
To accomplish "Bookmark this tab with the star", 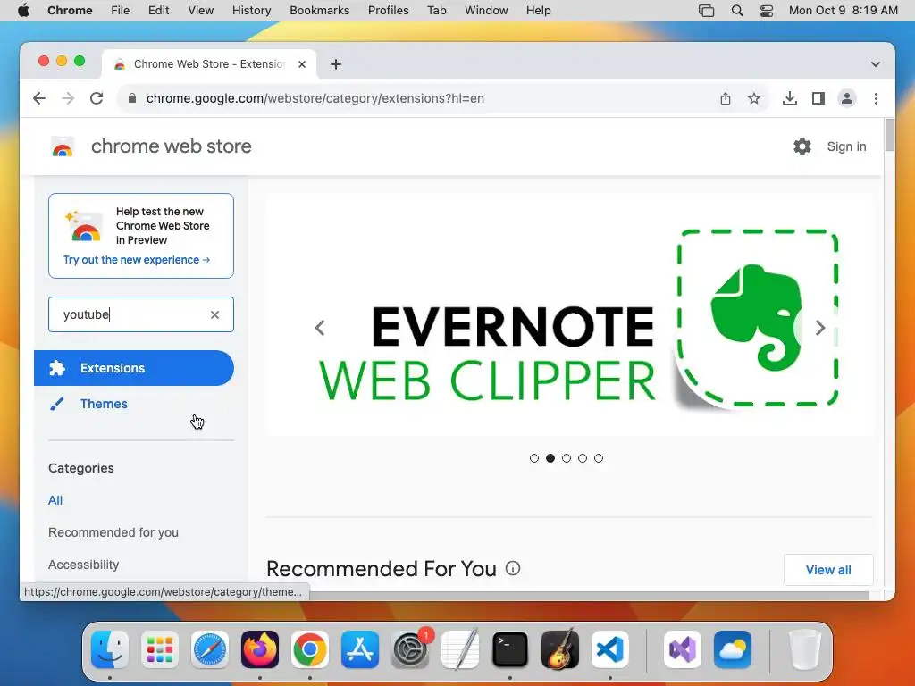I will pos(754,98).
